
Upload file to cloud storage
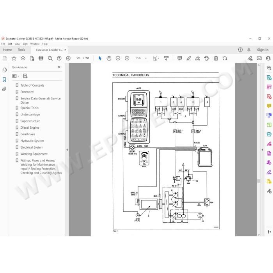pyautogui.click(x=23, y=58)
